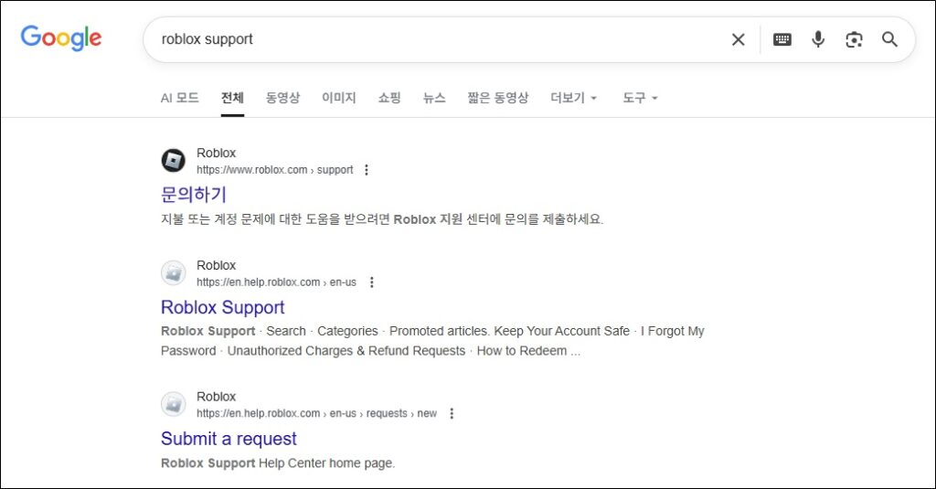Click the Korean snippet starting with 지불 또는 계정 문제에
The image size is (936, 489).
pos(382,219)
